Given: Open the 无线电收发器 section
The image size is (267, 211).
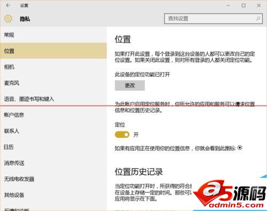Looking at the screenshot, I should (x=53, y=179).
